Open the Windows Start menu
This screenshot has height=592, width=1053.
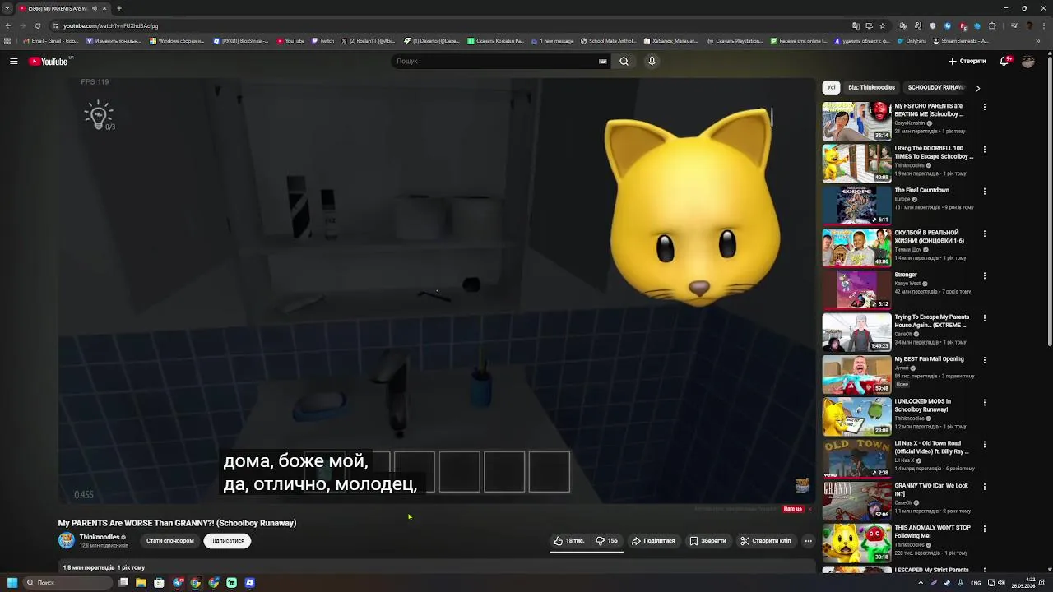(x=12, y=583)
